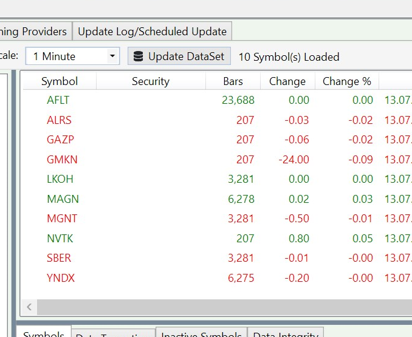This screenshot has width=412, height=337.
Task: Click the 6,278 bars value
Action: point(241,199)
